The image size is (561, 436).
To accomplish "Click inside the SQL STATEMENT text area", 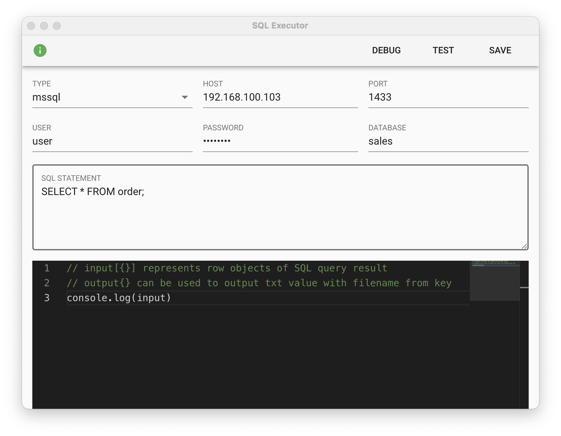I will [280, 217].
